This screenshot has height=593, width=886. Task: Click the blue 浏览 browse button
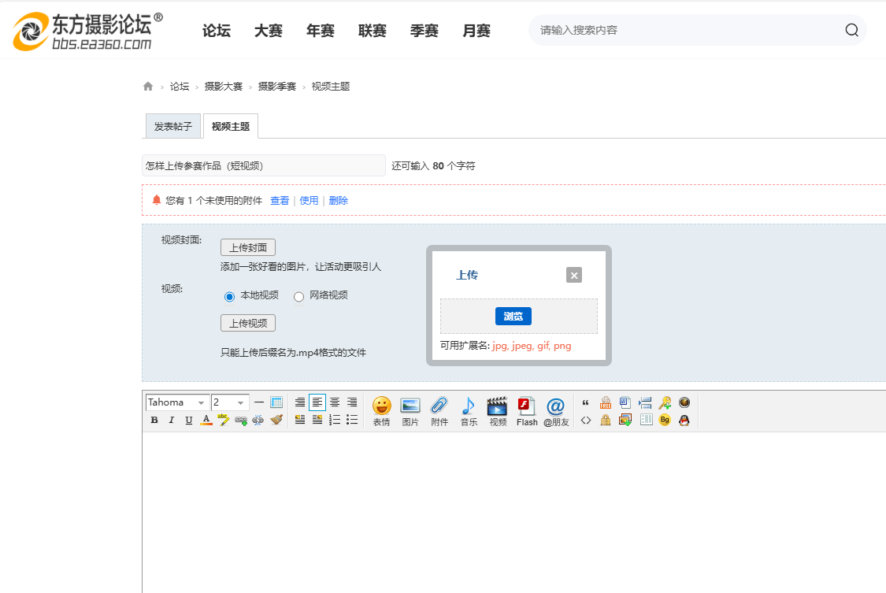[513, 317]
